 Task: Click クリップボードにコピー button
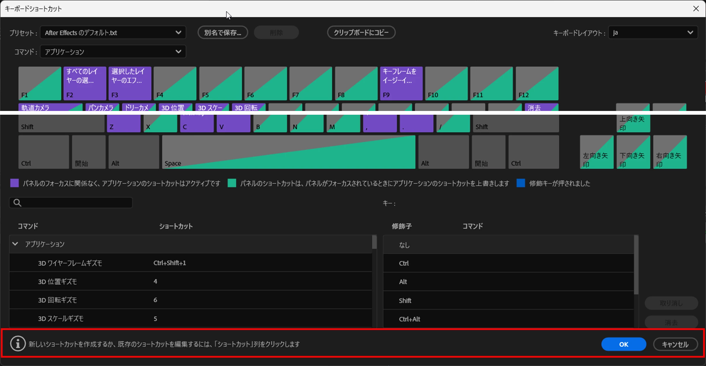361,33
